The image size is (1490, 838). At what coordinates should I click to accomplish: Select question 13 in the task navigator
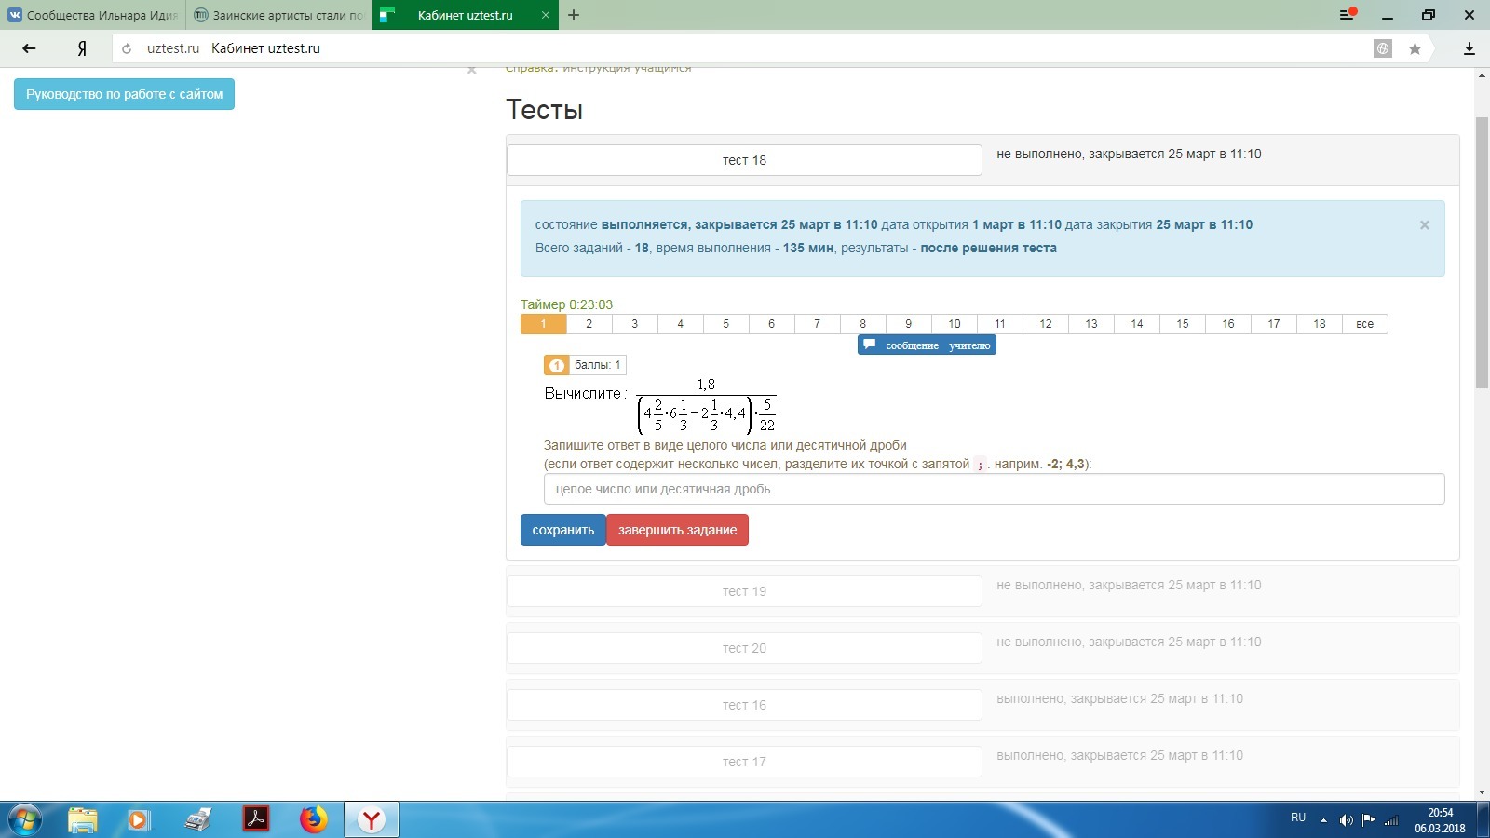click(1090, 324)
